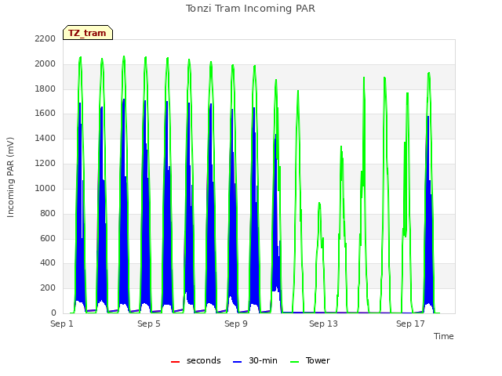Click the 1000 y-axis tick label
This screenshot has height=376, width=502.
pyautogui.click(x=45, y=188)
